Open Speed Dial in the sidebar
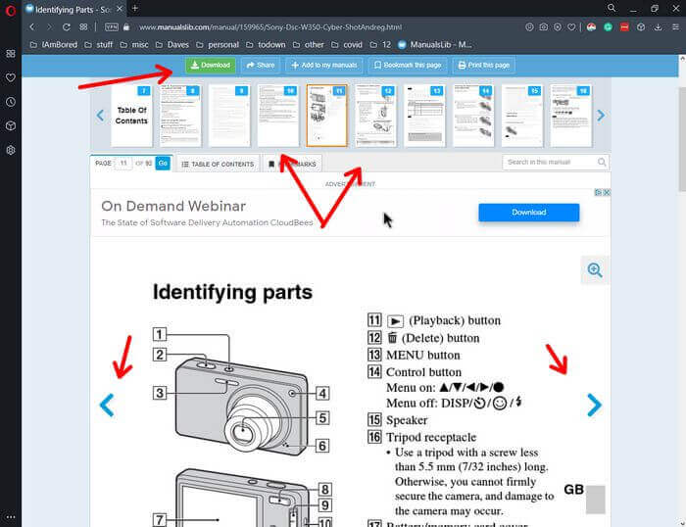686x527 pixels. (11, 53)
